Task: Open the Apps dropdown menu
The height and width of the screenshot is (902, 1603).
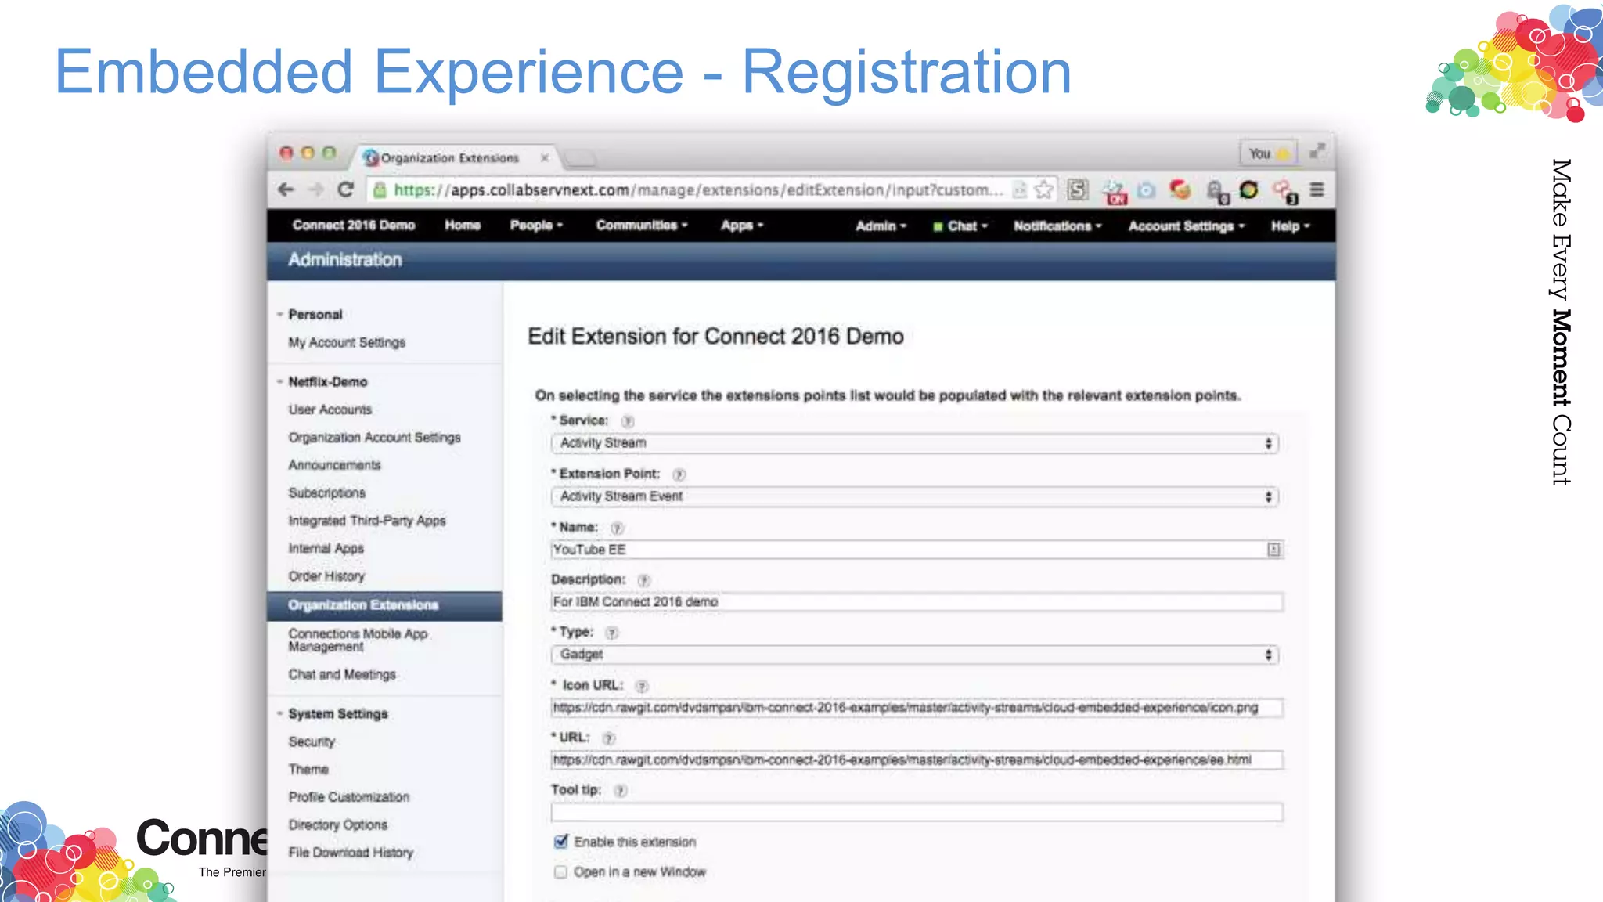Action: 742,225
